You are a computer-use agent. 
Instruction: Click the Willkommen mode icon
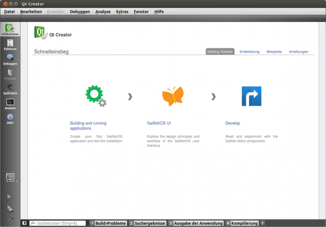coord(10,29)
